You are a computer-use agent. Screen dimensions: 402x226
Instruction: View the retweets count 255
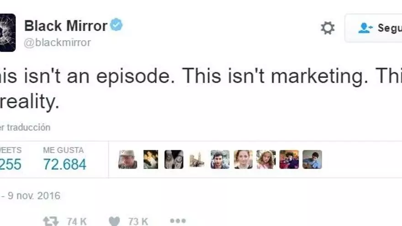[x=11, y=164]
